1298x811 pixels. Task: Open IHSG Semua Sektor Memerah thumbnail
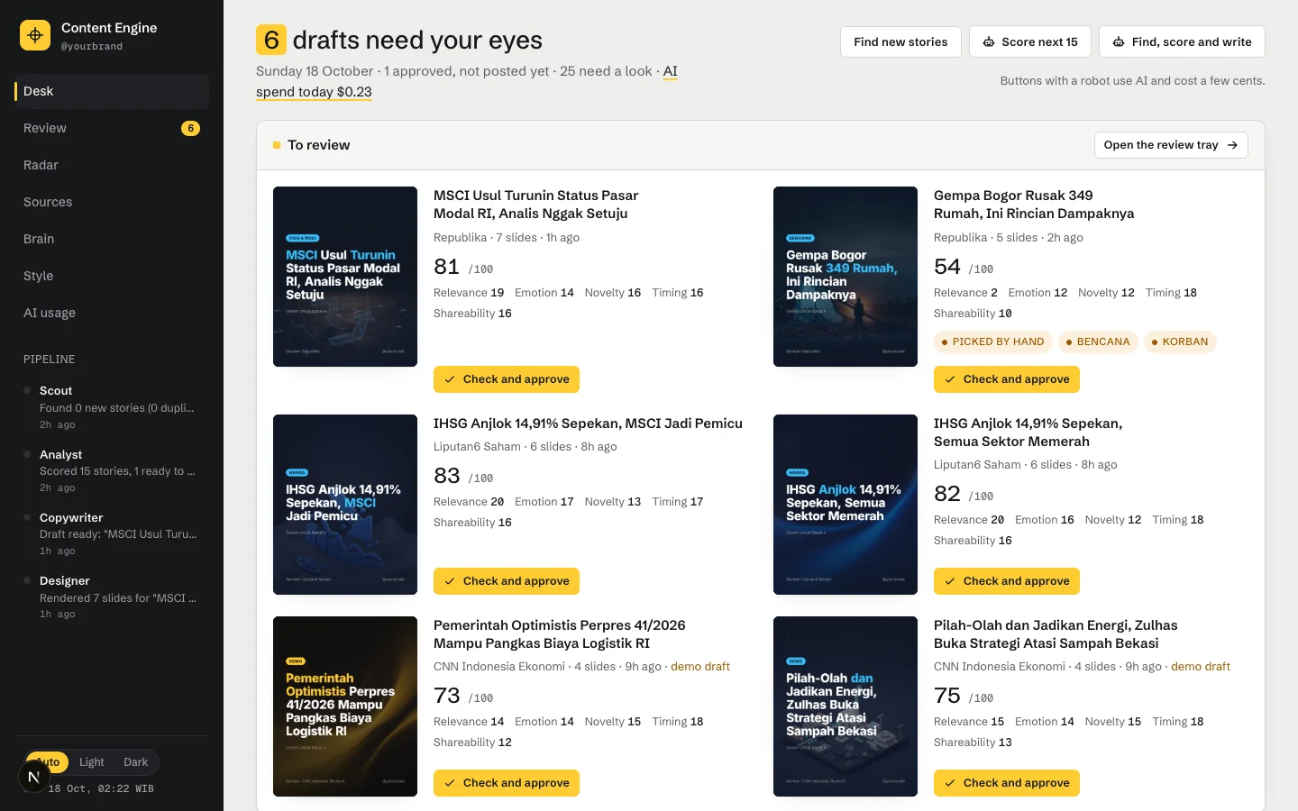coord(846,505)
